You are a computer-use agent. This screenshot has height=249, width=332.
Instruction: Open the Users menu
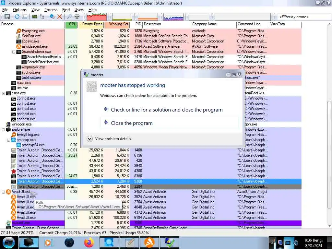pyautogui.click(x=79, y=10)
